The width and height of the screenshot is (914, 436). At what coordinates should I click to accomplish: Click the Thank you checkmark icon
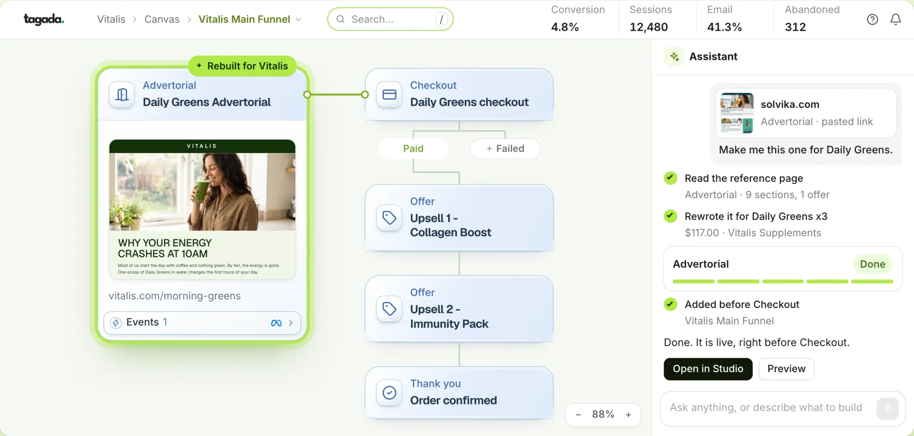pyautogui.click(x=389, y=393)
